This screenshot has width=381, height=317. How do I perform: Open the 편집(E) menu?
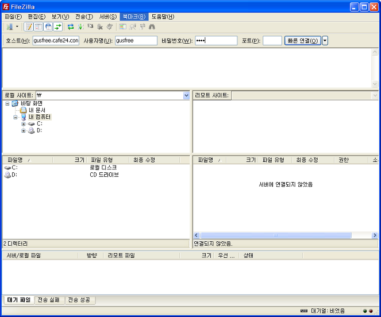click(37, 17)
